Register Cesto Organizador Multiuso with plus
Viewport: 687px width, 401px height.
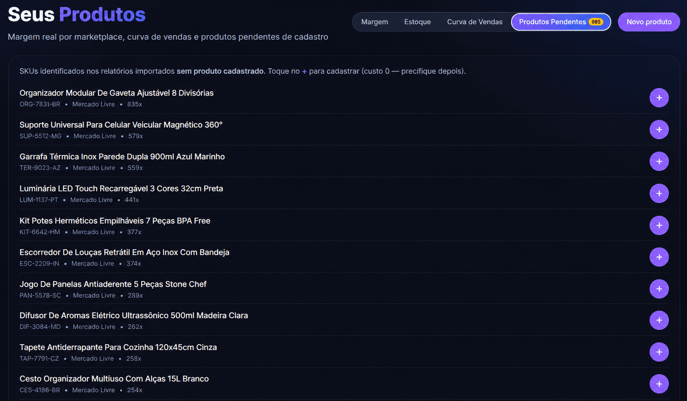[x=659, y=384]
